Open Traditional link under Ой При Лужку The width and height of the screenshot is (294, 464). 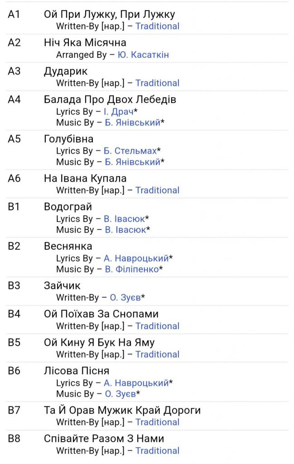157,26
